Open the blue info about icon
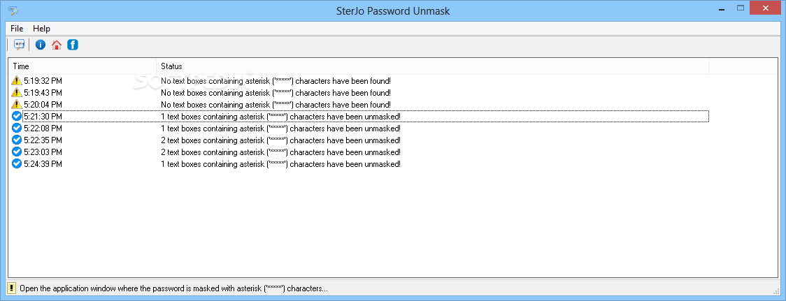 (x=41, y=45)
